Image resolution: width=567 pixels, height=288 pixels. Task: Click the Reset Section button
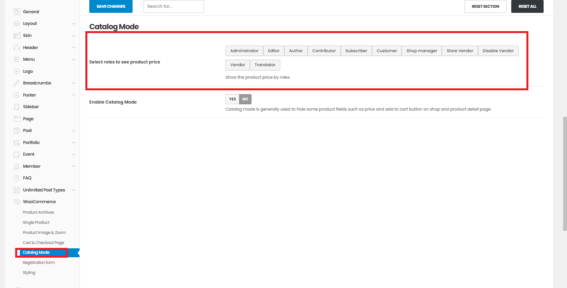pos(485,6)
